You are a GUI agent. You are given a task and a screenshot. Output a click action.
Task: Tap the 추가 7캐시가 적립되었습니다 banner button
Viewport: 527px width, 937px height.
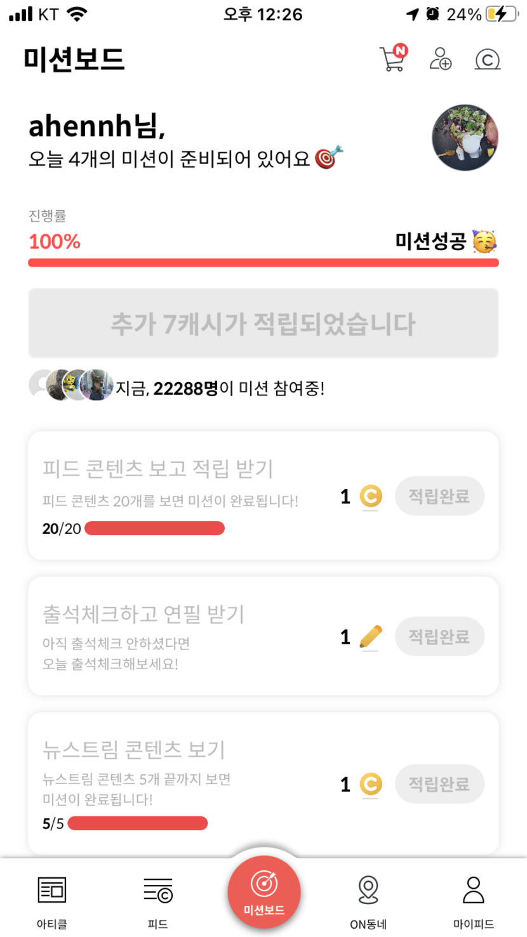pyautogui.click(x=263, y=324)
